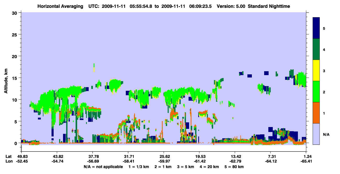Click colorbar label 2
340x174 pixels.
[324, 92]
